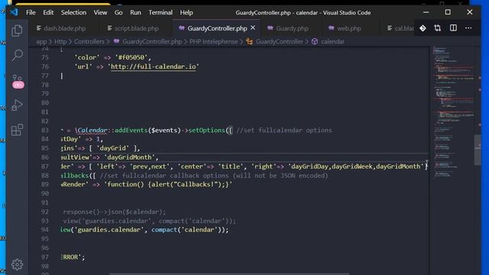
Task: Click the Callbacks alert function string
Action: [x=168, y=184]
